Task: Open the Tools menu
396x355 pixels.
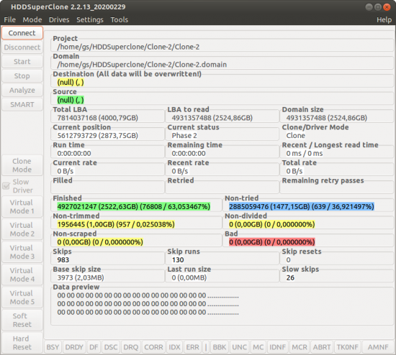Action: pyautogui.click(x=120, y=19)
